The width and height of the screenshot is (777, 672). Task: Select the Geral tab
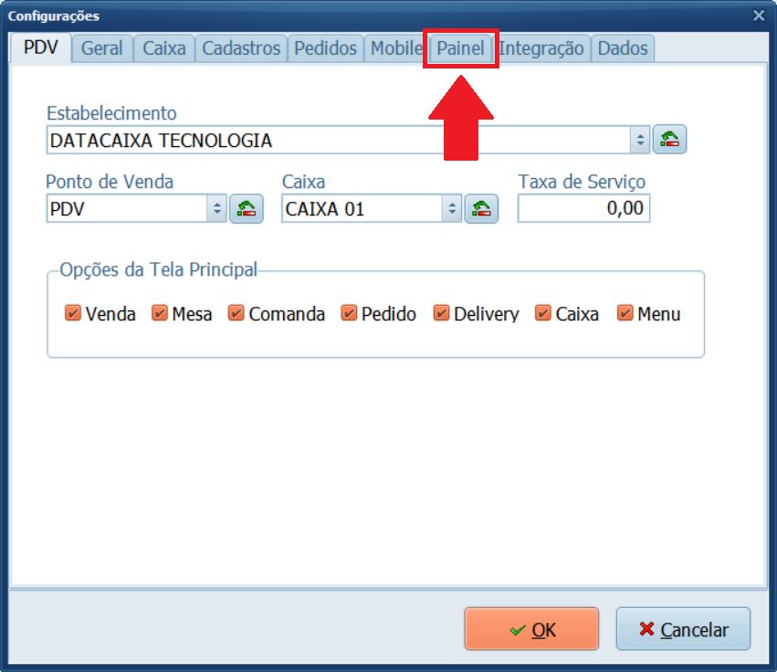coord(101,48)
